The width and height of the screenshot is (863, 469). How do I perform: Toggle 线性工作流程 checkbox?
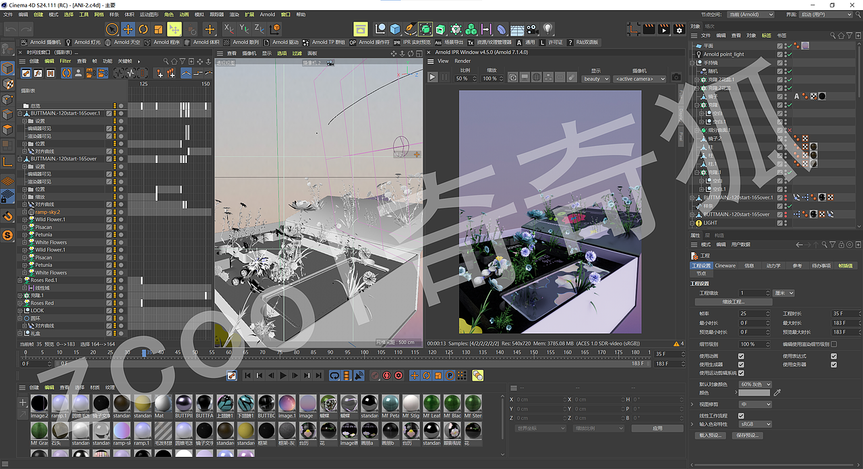[742, 416]
